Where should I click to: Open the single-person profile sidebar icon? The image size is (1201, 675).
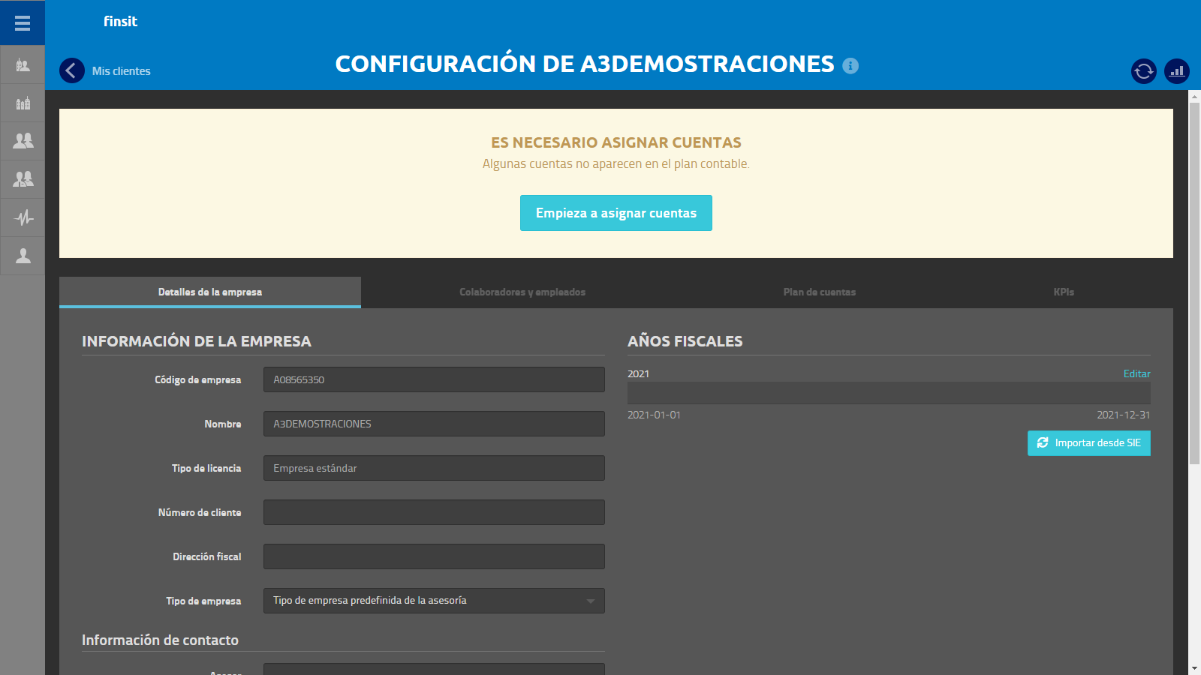pyautogui.click(x=23, y=256)
